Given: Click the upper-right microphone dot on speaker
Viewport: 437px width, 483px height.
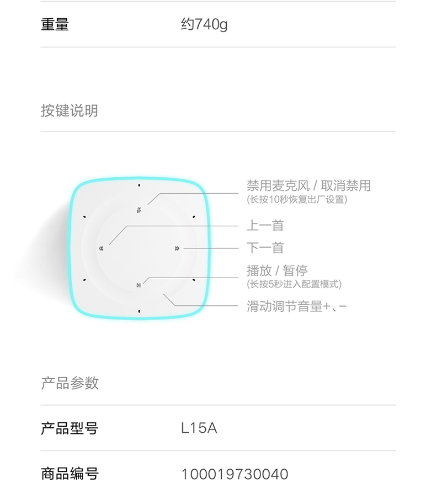Looking at the screenshot, I should 194,217.
